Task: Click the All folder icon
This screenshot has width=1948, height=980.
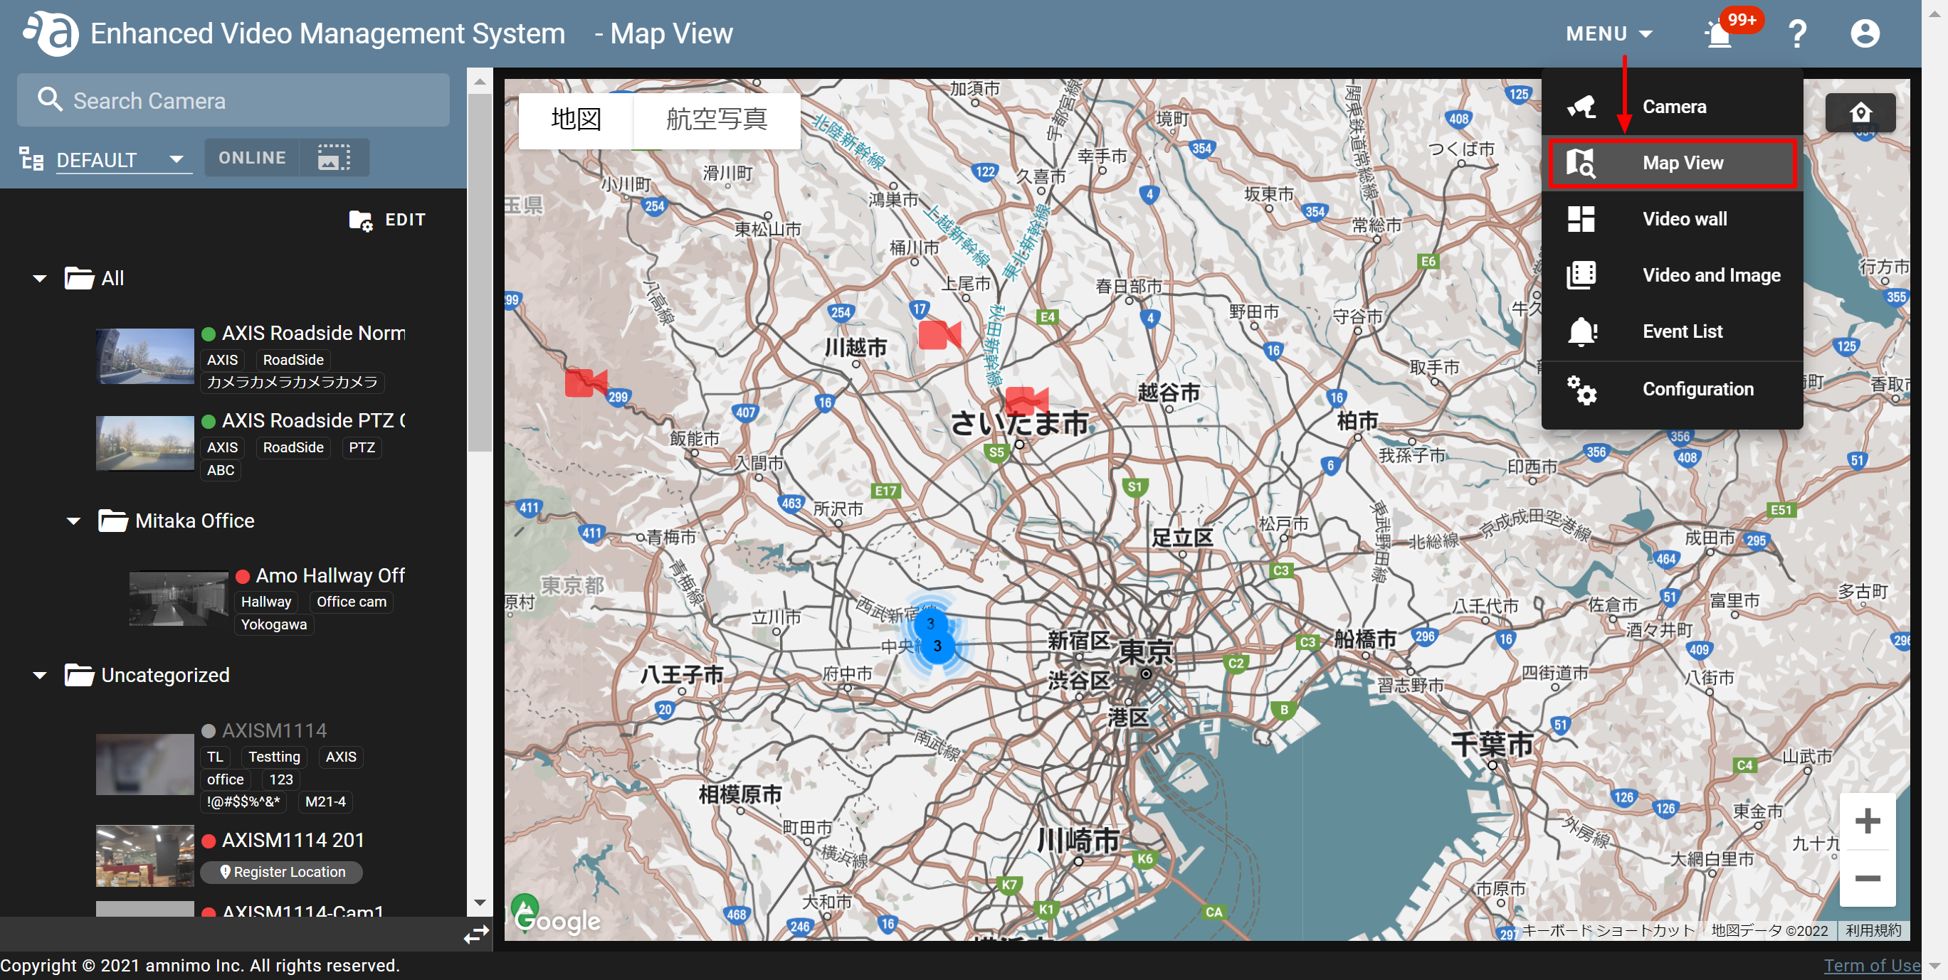Action: point(78,278)
